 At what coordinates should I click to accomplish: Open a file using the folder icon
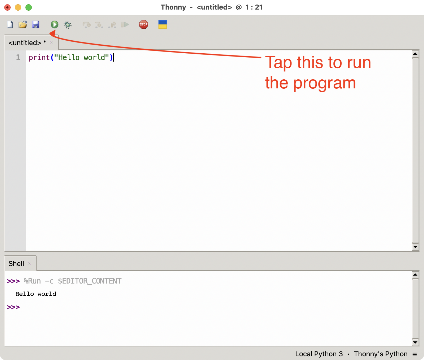point(23,25)
